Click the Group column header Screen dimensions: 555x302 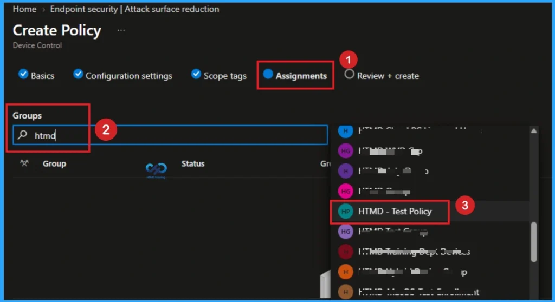point(55,164)
